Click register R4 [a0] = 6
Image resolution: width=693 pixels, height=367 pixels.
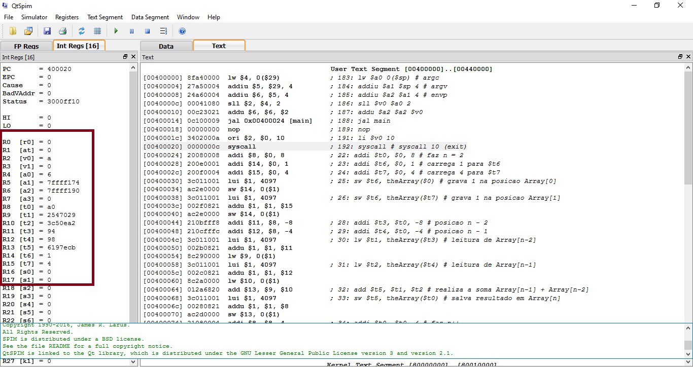click(x=27, y=174)
